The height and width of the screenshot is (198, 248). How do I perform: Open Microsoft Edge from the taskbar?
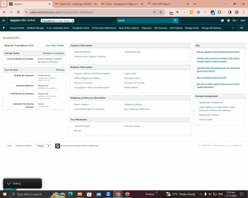point(70,194)
